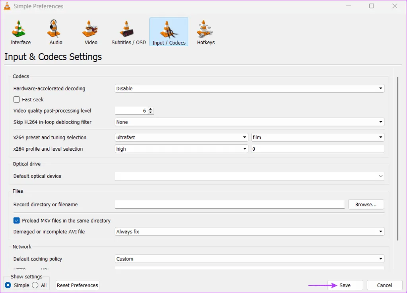407x293 pixels.
Task: Open the Interface preferences icon
Action: point(20,32)
